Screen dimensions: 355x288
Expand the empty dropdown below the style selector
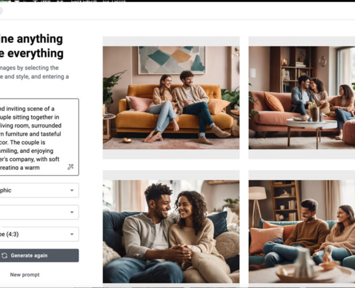click(39, 212)
